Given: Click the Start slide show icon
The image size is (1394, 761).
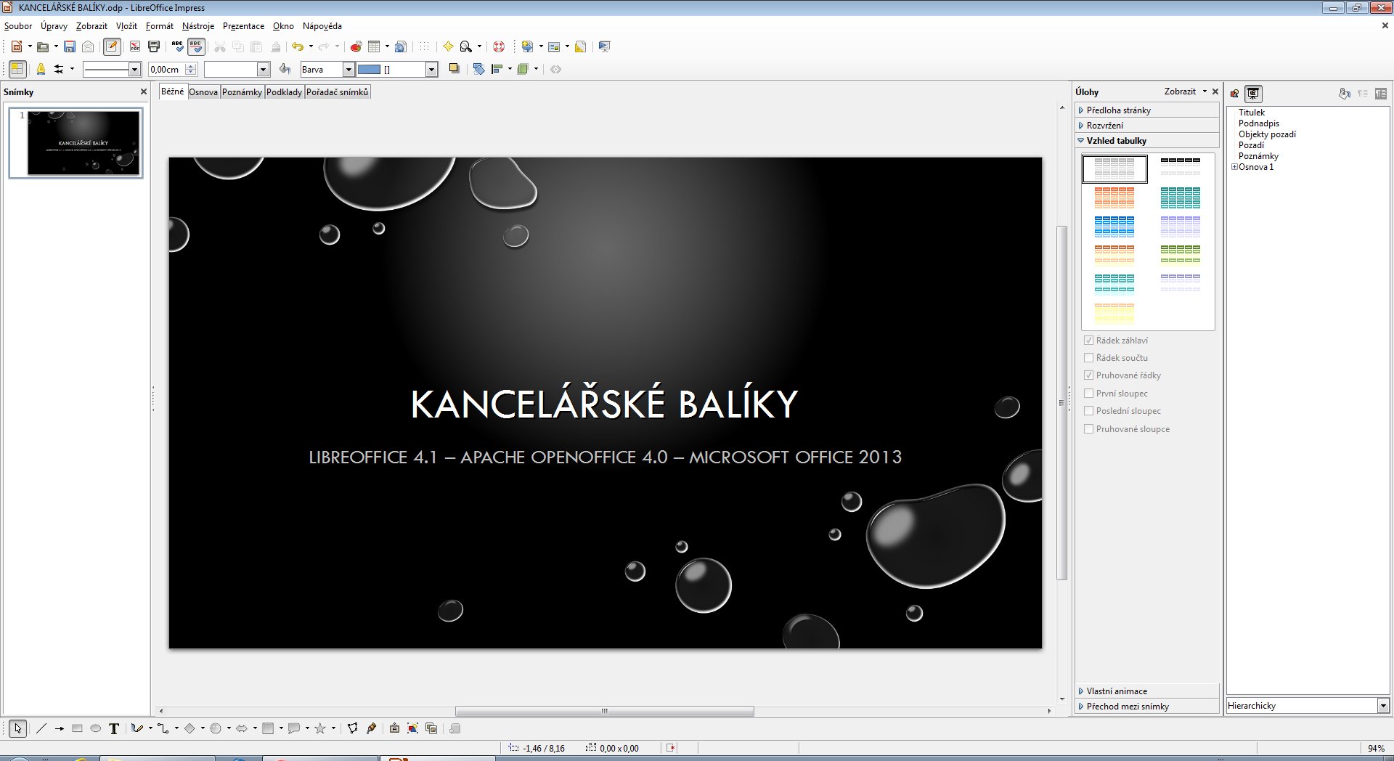Looking at the screenshot, I should (604, 46).
